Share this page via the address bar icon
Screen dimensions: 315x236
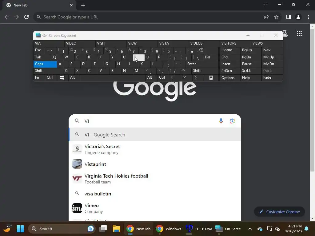click(266, 17)
